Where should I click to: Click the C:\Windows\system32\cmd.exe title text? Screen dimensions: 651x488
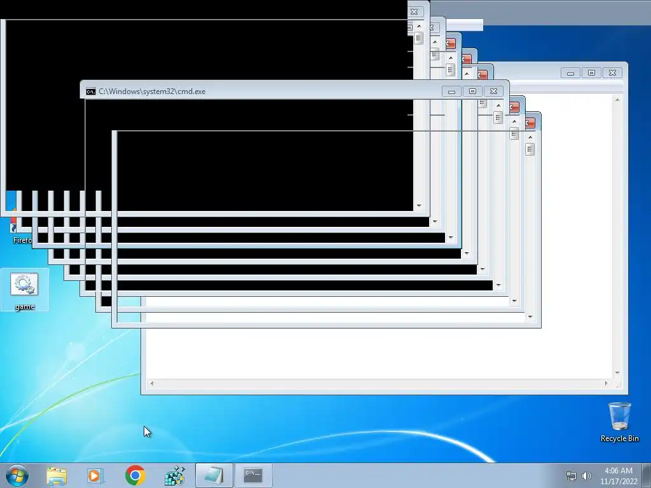click(152, 91)
